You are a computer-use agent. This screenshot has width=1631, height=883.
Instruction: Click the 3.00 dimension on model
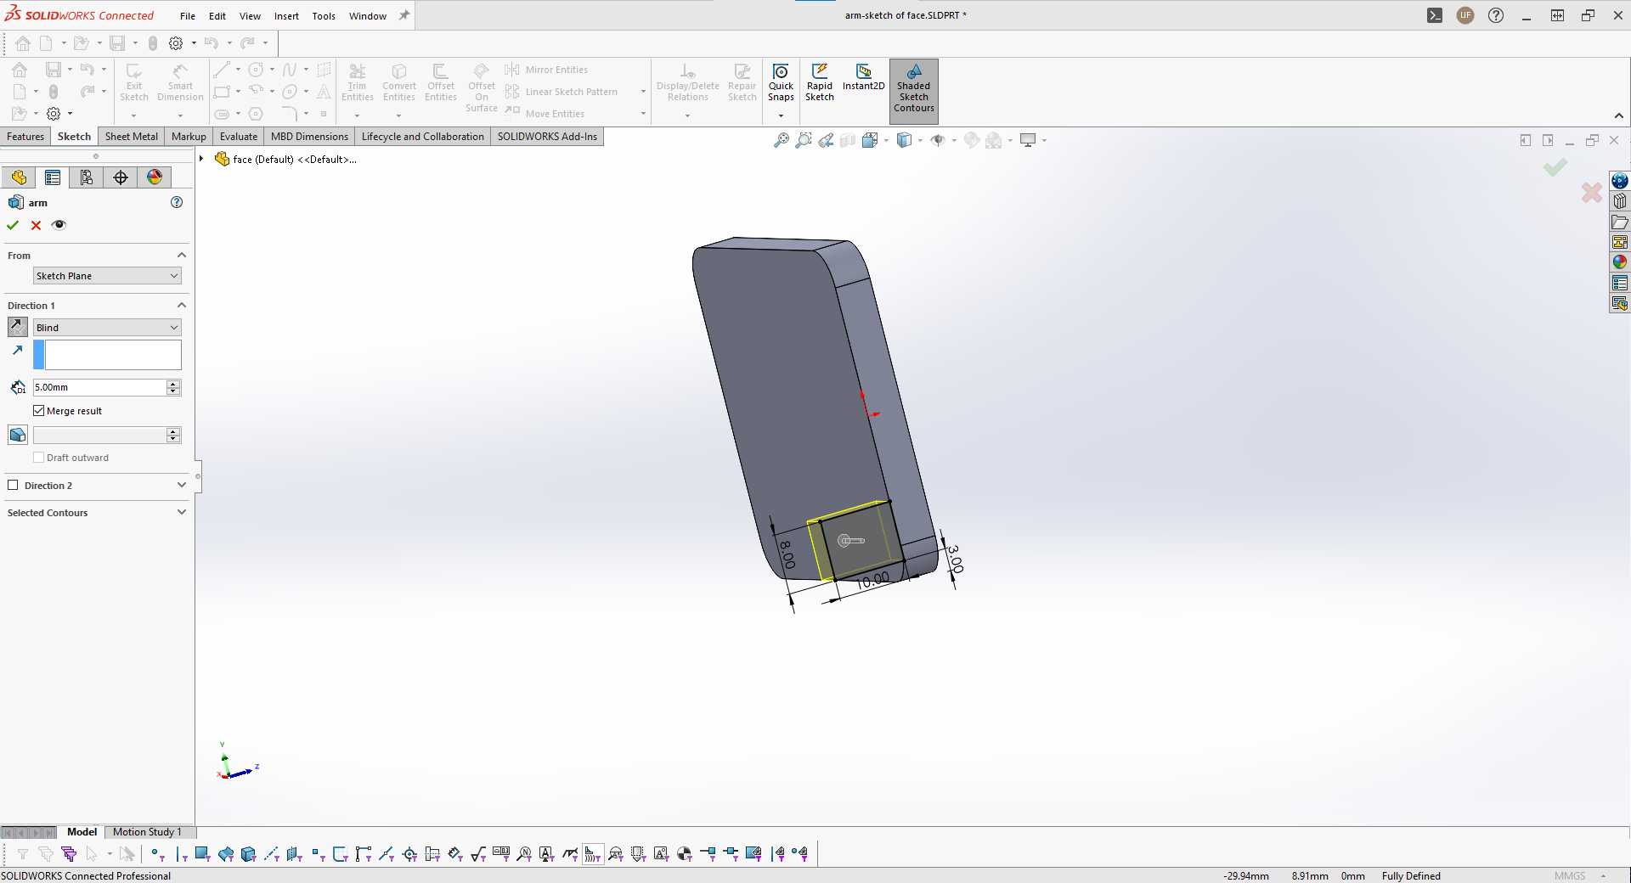tap(955, 559)
